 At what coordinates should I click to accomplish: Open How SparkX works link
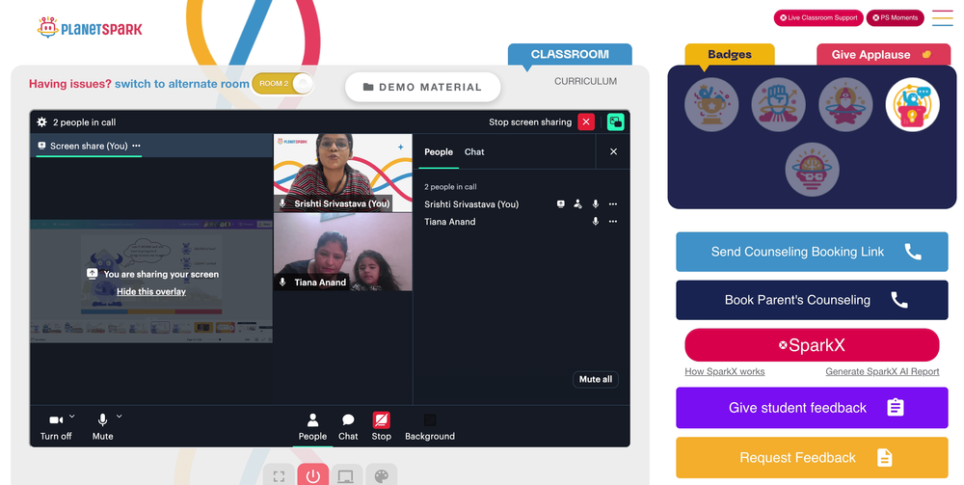click(x=724, y=371)
